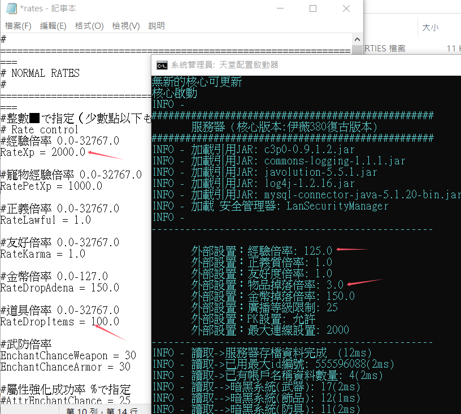Click console value '物品掉落倍率: 3.0'
The image size is (461, 414).
click(295, 285)
